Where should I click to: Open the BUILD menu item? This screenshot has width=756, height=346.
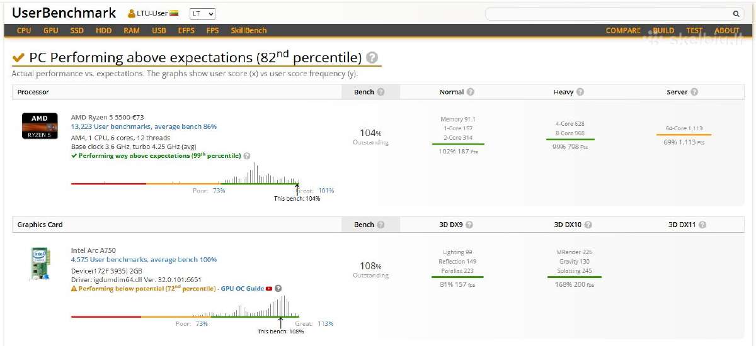tap(663, 30)
